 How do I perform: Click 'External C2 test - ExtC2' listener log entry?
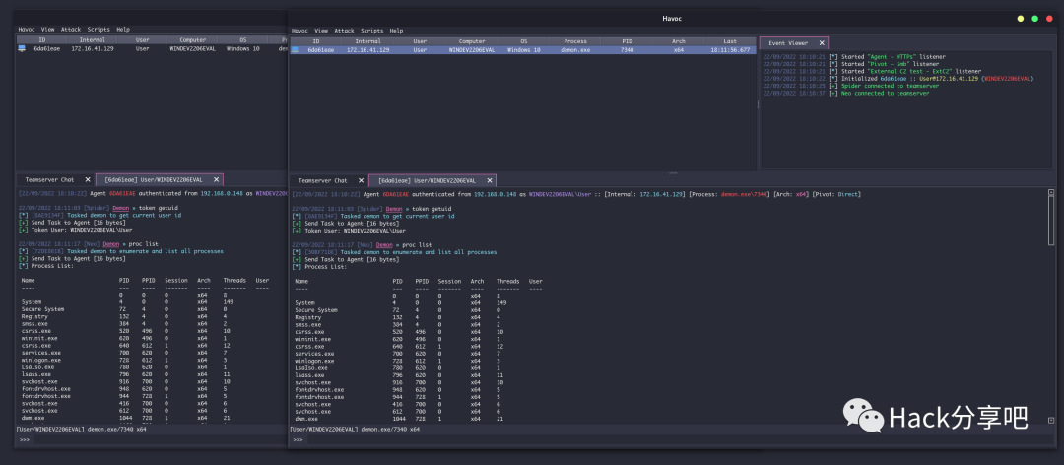[x=872, y=71]
